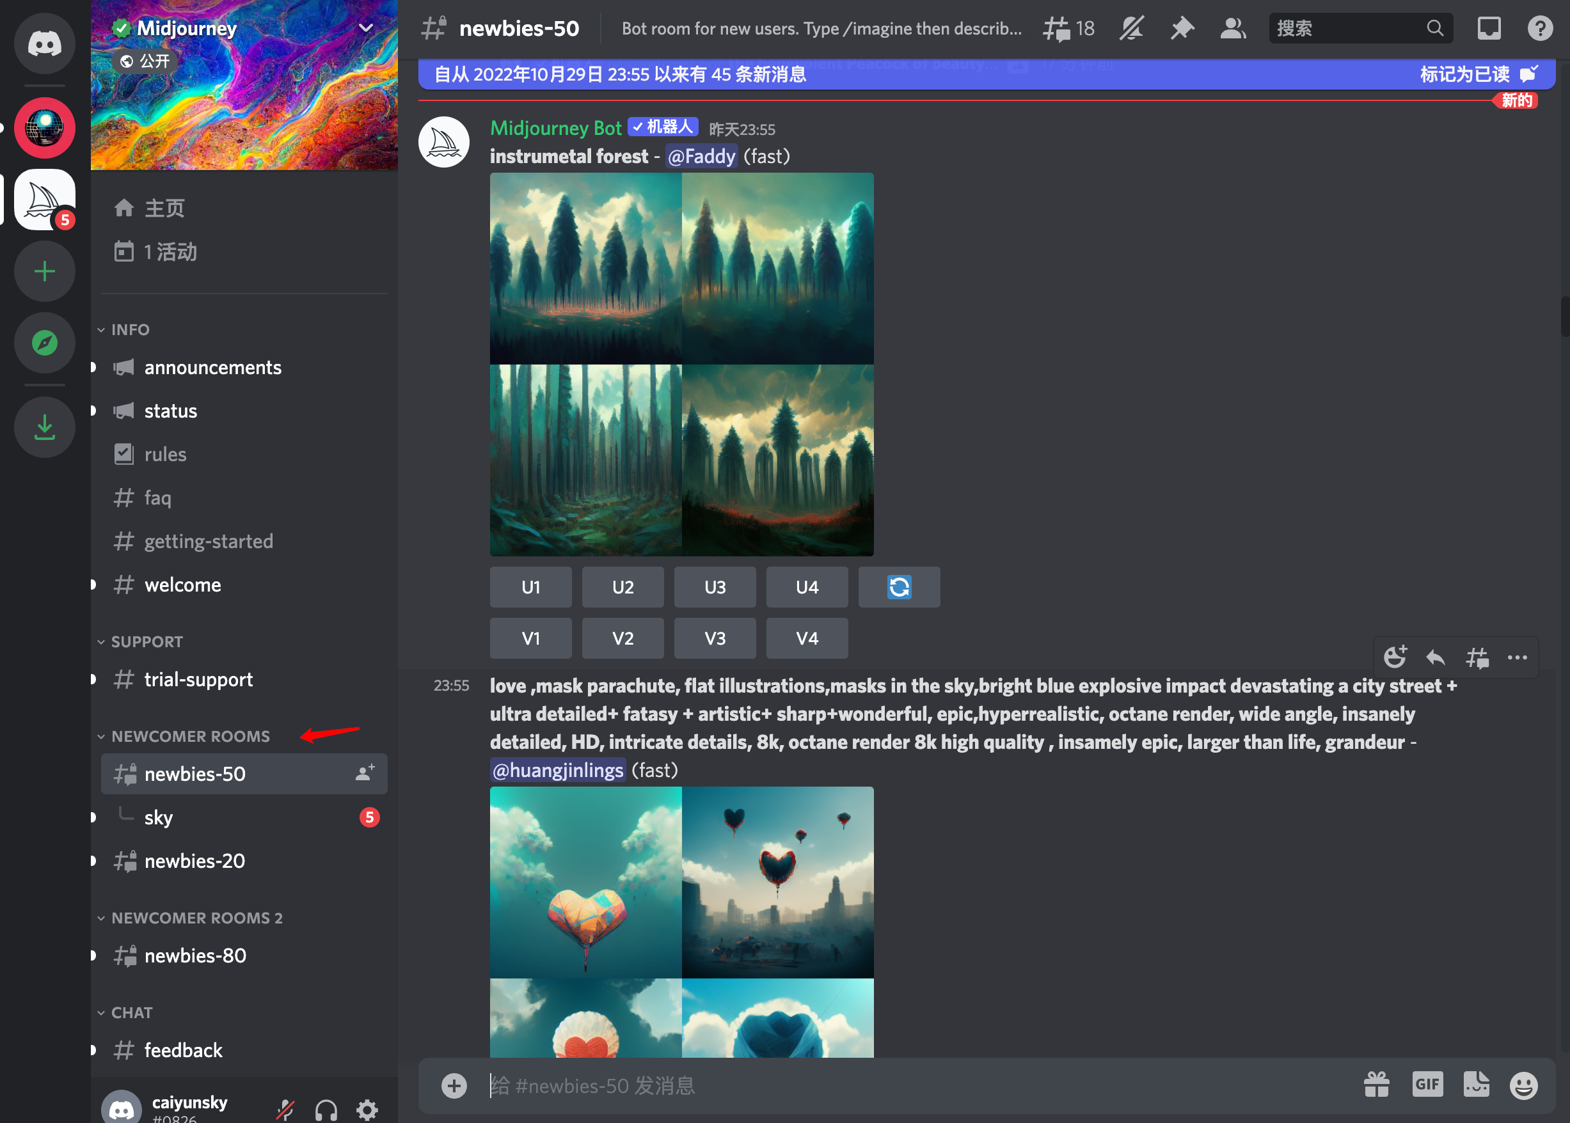Open the help question mark icon

[x=1539, y=28]
